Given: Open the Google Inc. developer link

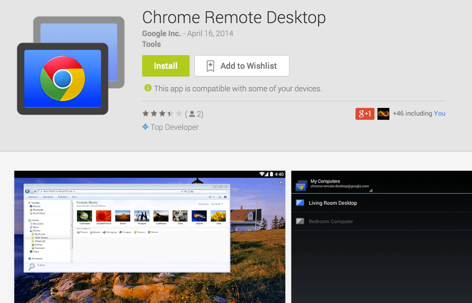Looking at the screenshot, I should point(161,34).
